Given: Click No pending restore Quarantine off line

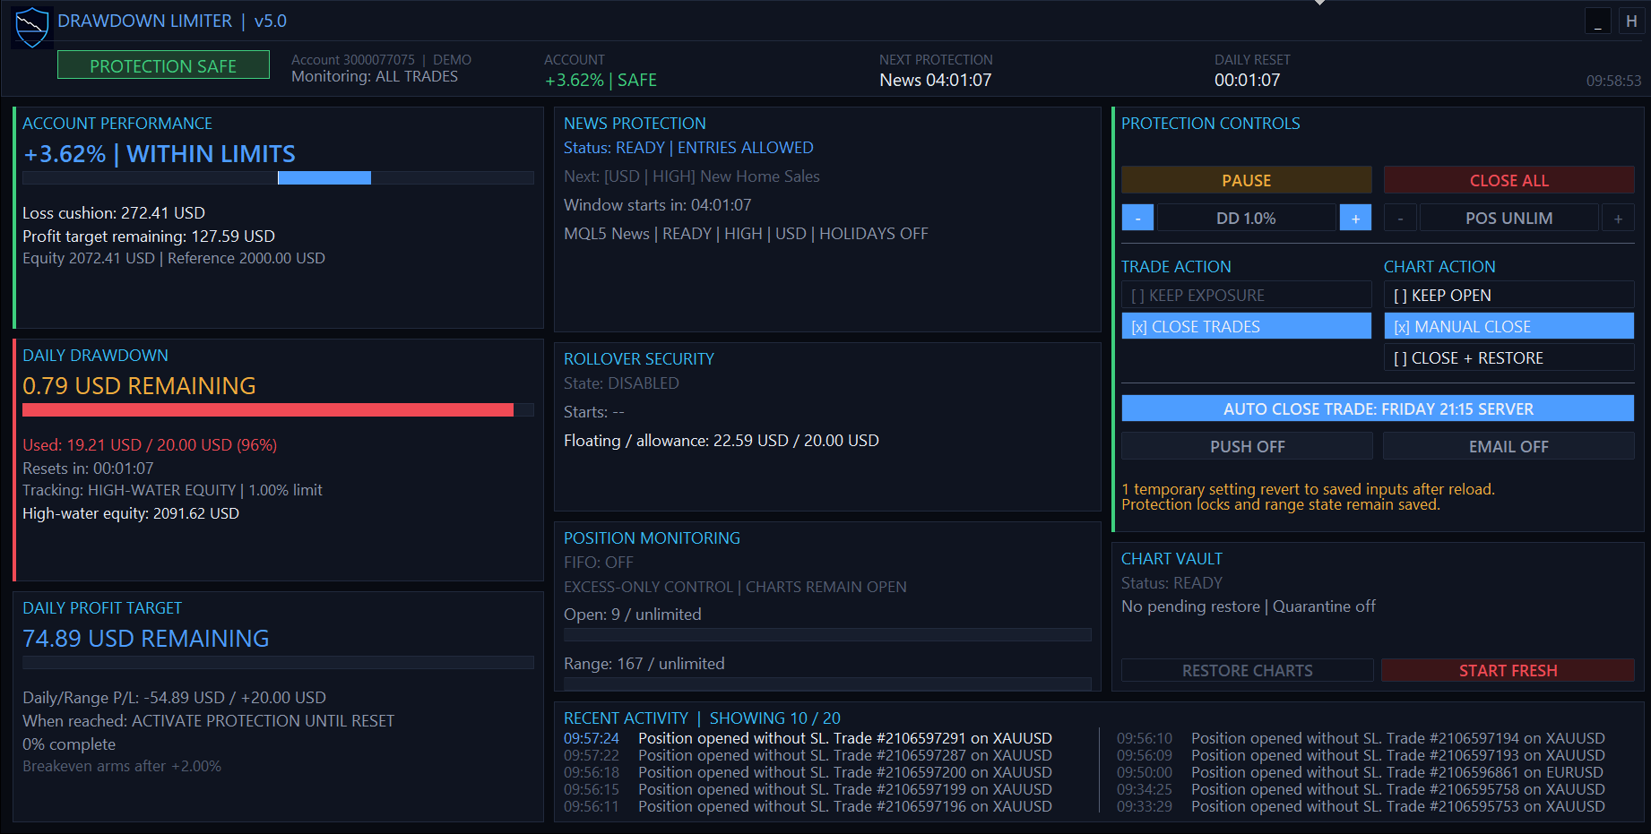Looking at the screenshot, I should (x=1249, y=606).
